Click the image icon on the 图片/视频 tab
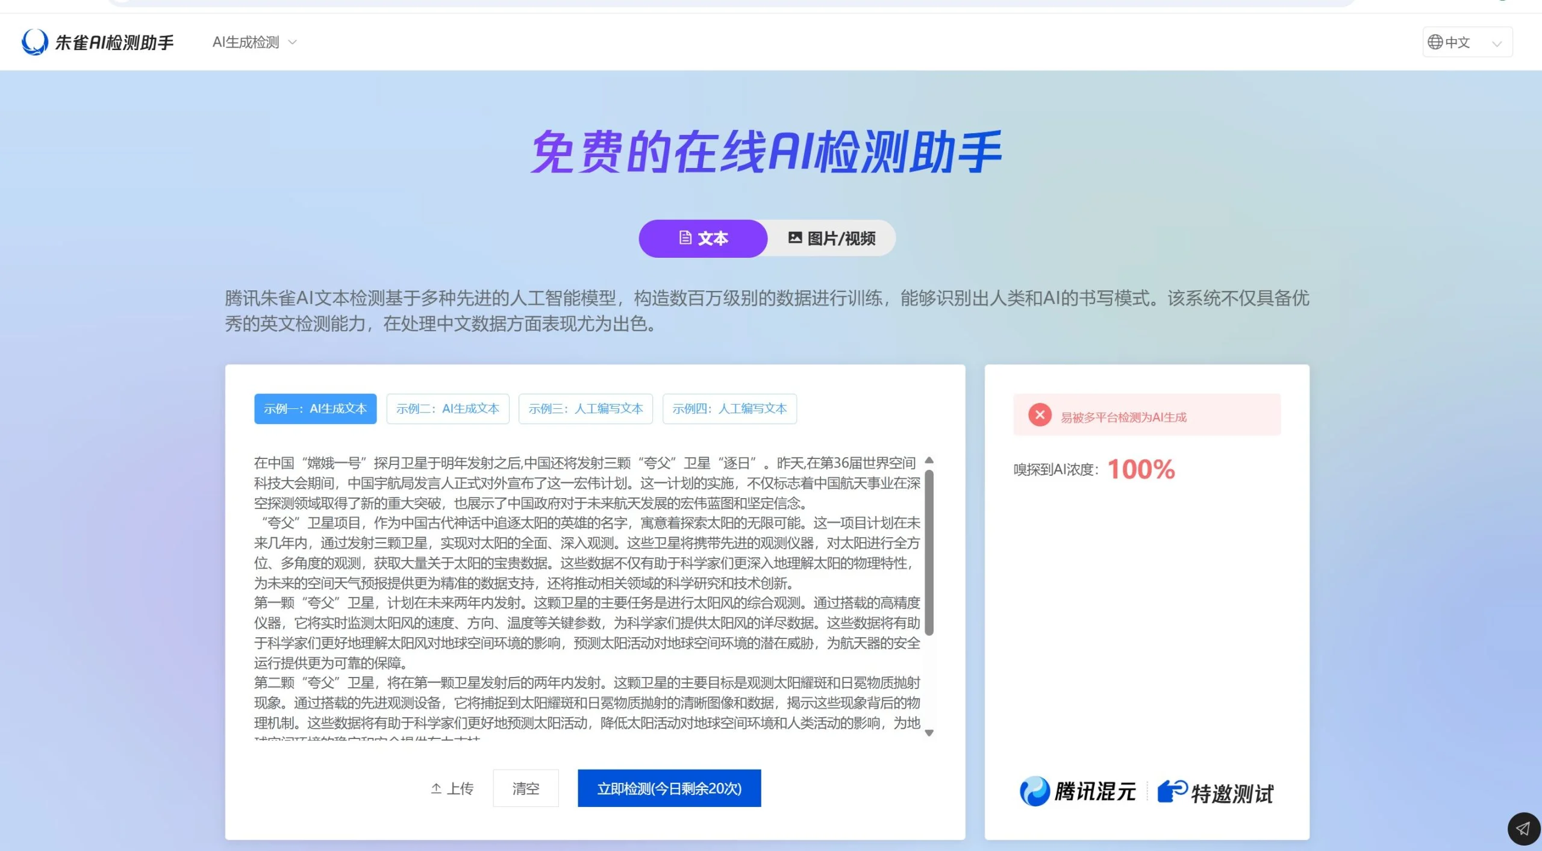 pyautogui.click(x=794, y=237)
